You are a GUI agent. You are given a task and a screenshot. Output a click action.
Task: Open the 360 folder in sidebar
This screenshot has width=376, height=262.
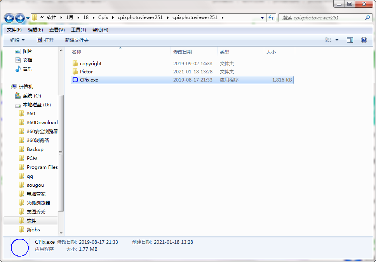tap(27, 113)
